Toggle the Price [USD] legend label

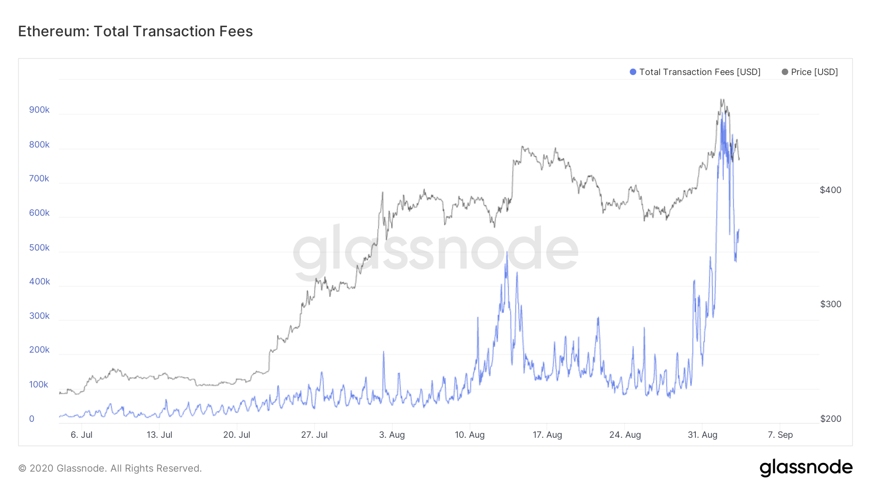pyautogui.click(x=814, y=72)
